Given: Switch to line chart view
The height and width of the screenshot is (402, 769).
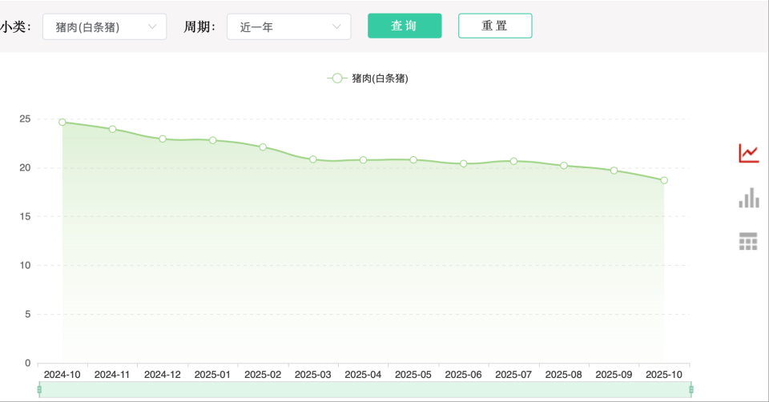Looking at the screenshot, I should click(748, 153).
